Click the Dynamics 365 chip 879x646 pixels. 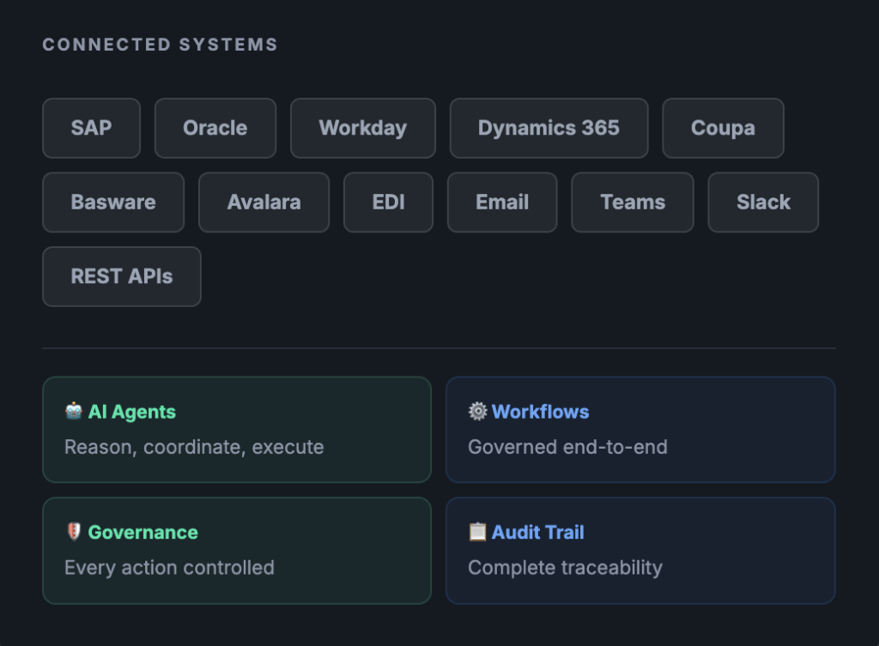(x=549, y=129)
